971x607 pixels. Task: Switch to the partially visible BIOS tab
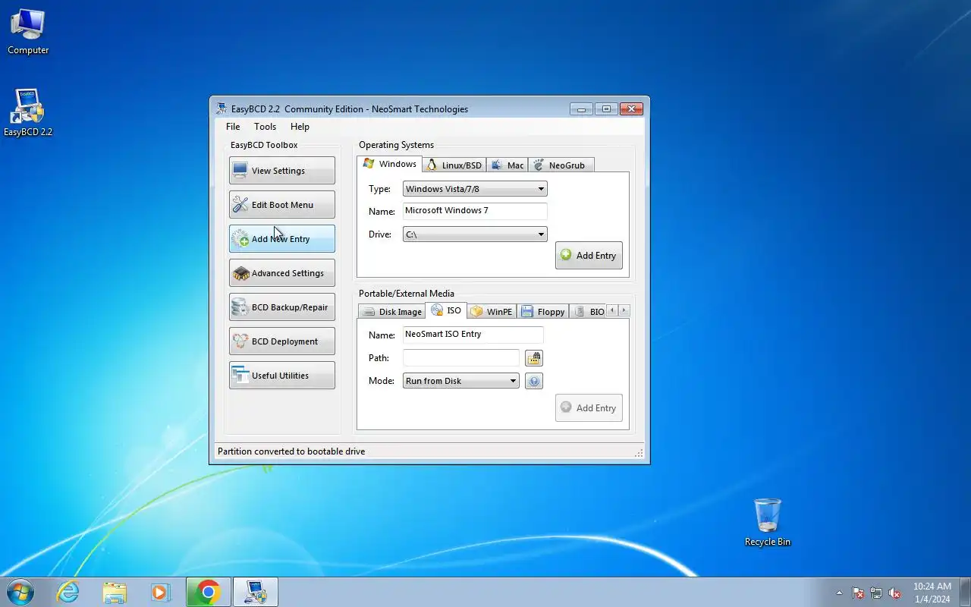589,311
